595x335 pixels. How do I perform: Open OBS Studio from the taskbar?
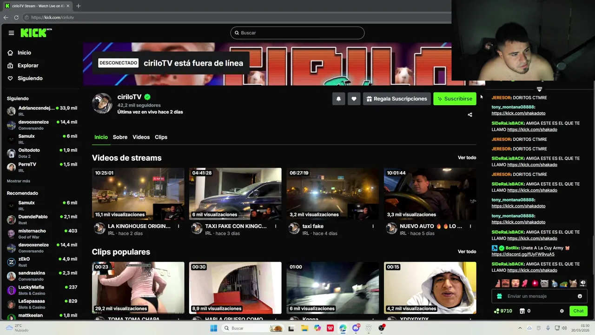[381, 328]
